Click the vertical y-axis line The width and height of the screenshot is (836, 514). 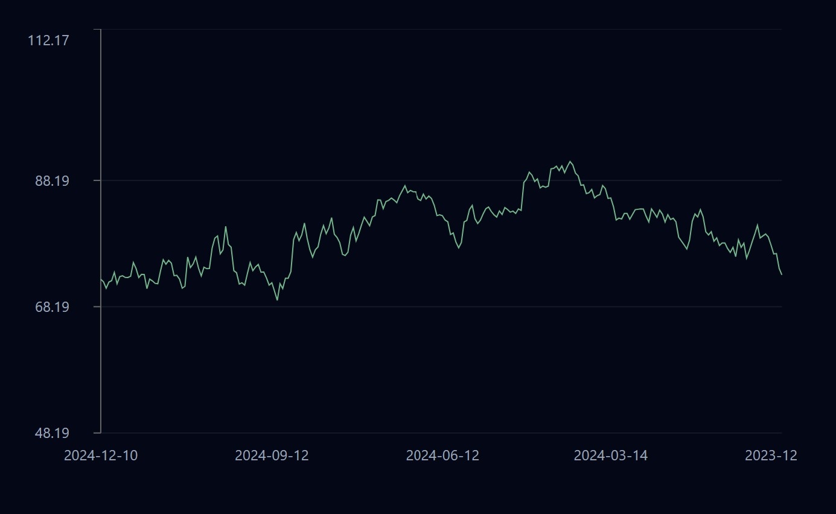pyautogui.click(x=101, y=241)
